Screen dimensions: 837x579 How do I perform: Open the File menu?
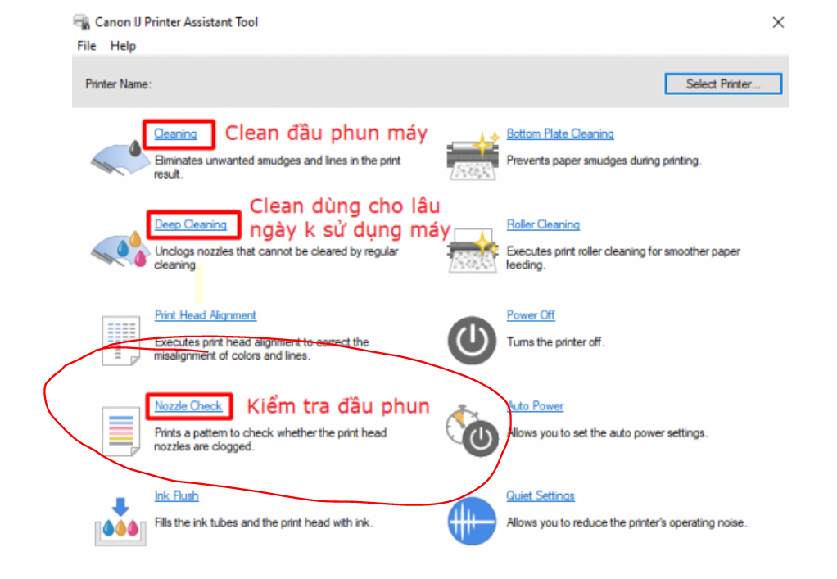click(87, 46)
